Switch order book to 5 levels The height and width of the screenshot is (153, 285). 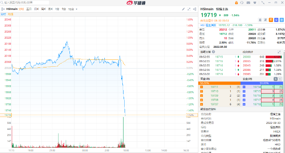point(275,79)
